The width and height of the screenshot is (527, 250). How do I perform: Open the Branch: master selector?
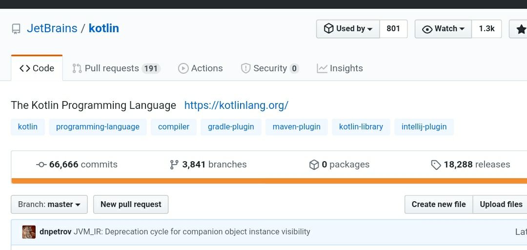(49, 204)
